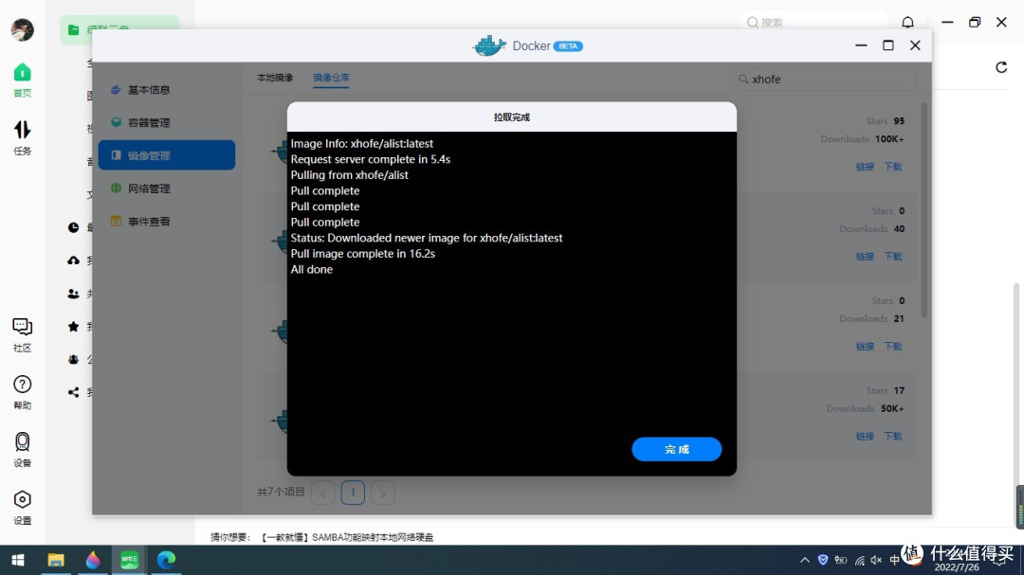Viewport: 1024px width, 575px height.
Task: Click the previous page left arrow
Action: click(322, 492)
